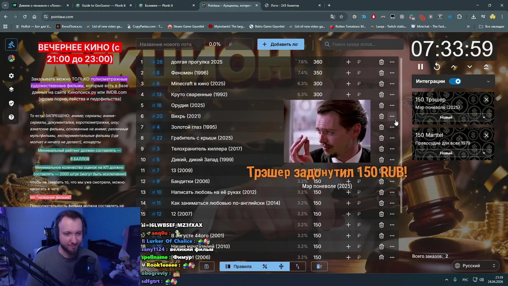Click sort arrows icon in bottom toolbar
Screen dimensions: 508x286
(297, 267)
